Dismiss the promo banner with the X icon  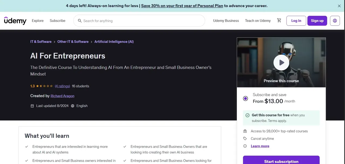point(339,6)
